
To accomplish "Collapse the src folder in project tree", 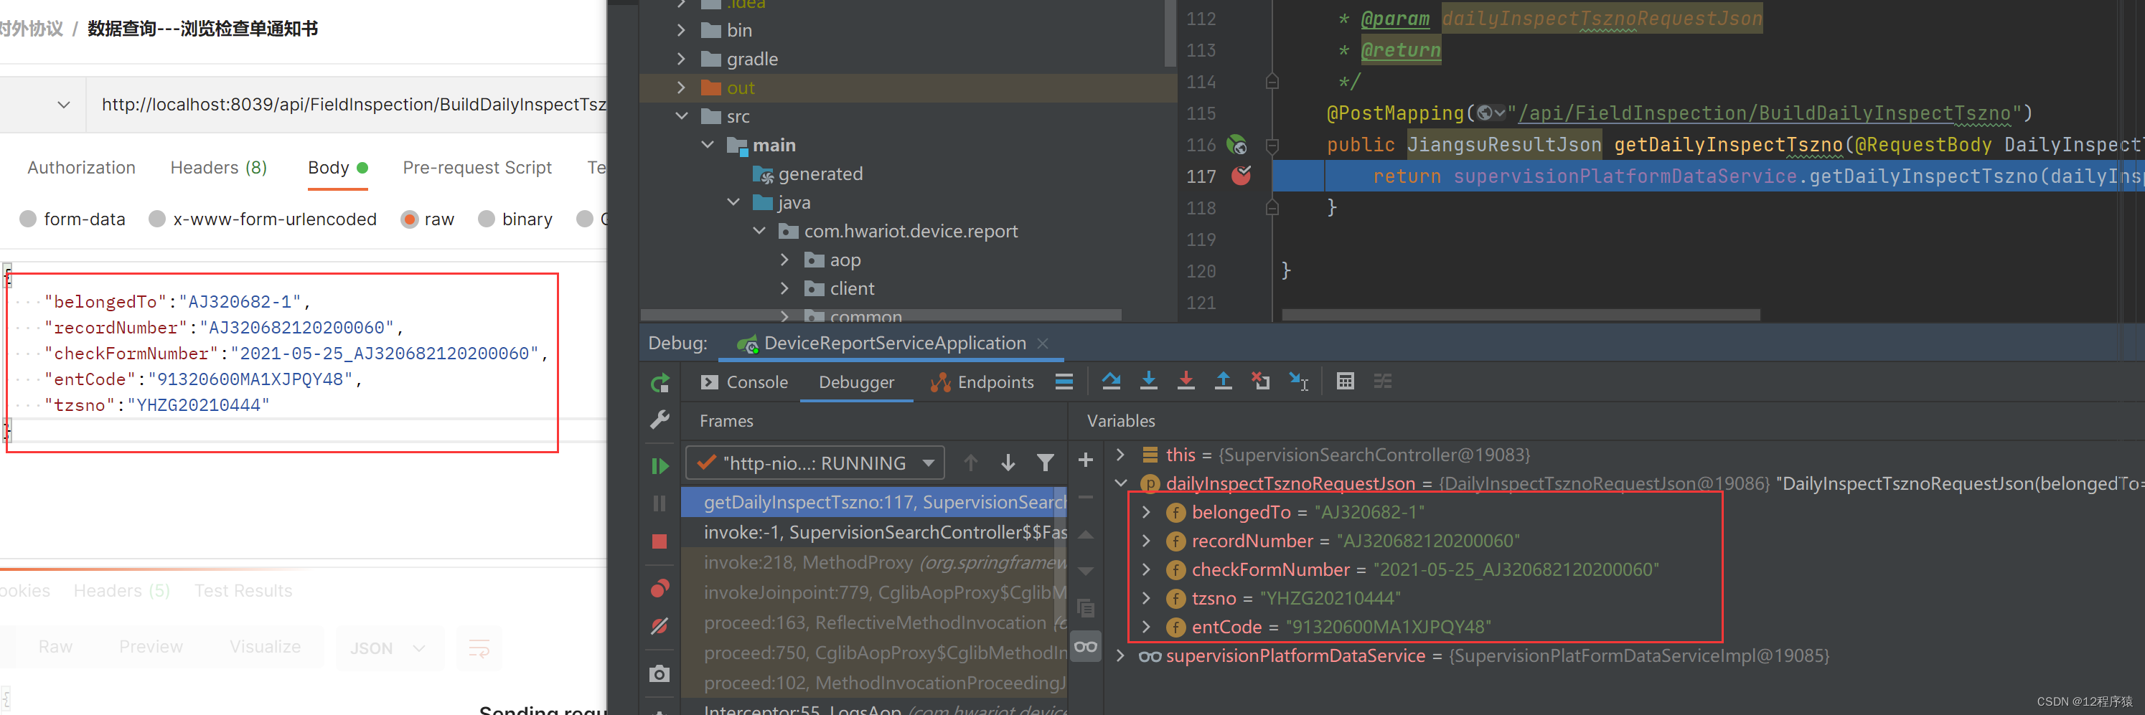I will (x=682, y=115).
